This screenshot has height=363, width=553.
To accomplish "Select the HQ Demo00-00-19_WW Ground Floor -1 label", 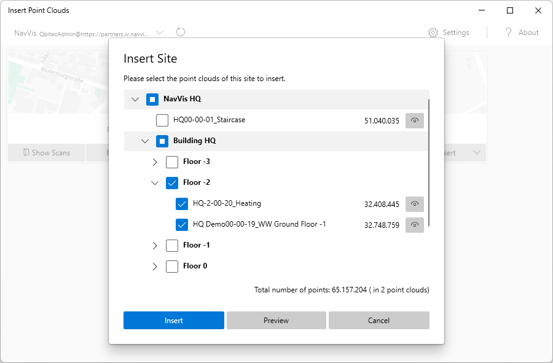I will [x=259, y=224].
